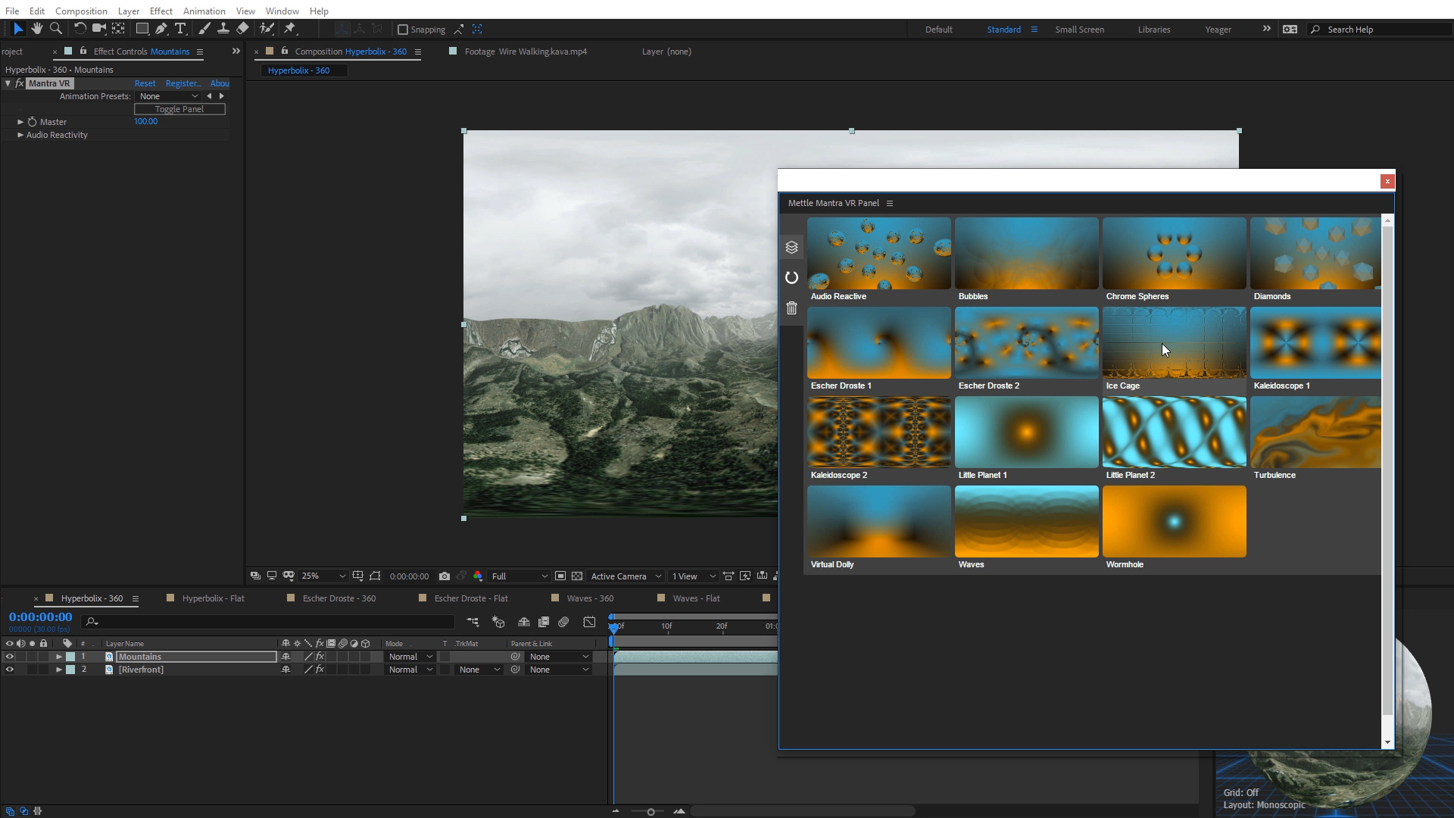Select the Puppet Pin tool
This screenshot has width=1454, height=818.
click(290, 29)
